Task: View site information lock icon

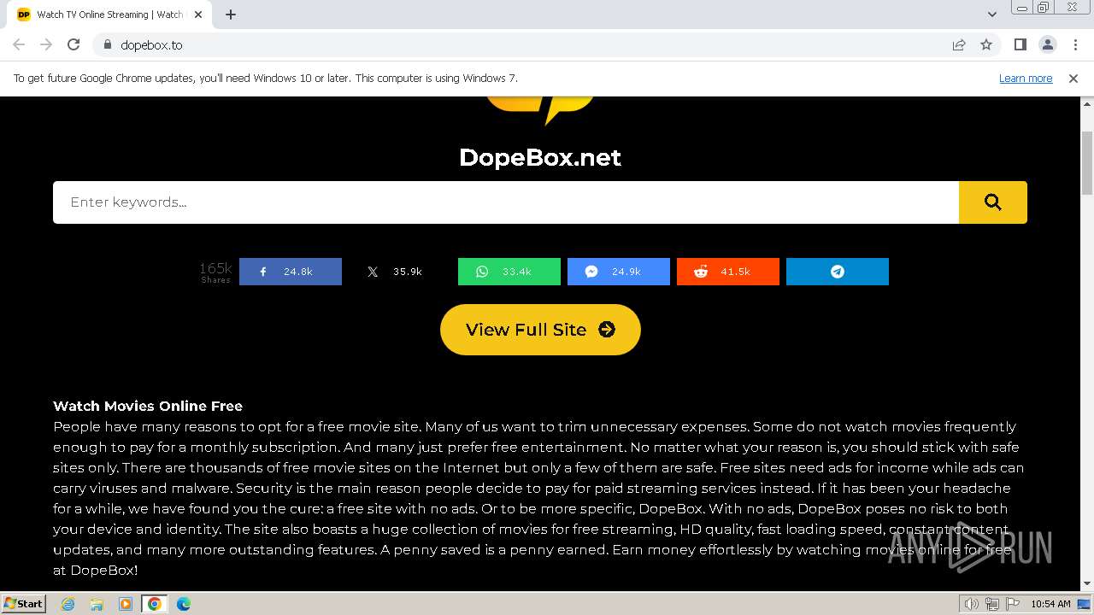Action: [108, 44]
